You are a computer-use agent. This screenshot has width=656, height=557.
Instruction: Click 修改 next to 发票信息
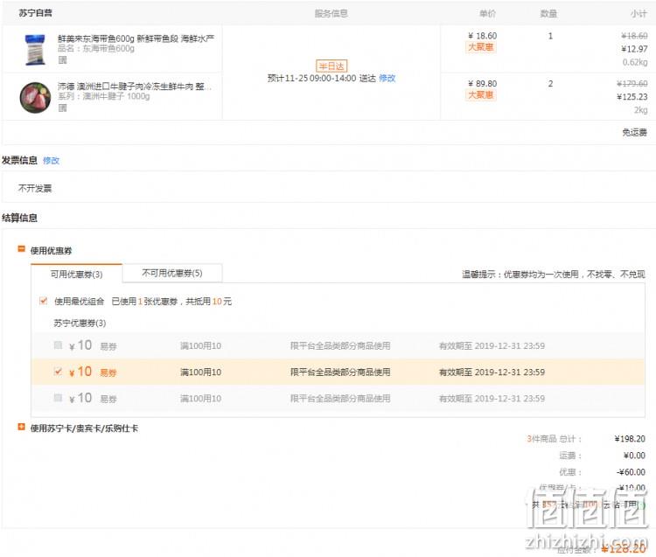[51, 161]
